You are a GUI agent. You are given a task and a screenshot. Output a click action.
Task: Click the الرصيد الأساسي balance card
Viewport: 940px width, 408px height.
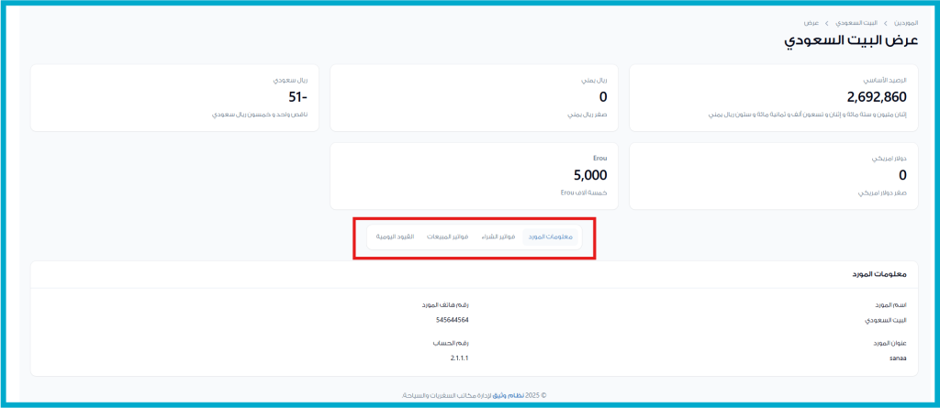pyautogui.click(x=774, y=98)
